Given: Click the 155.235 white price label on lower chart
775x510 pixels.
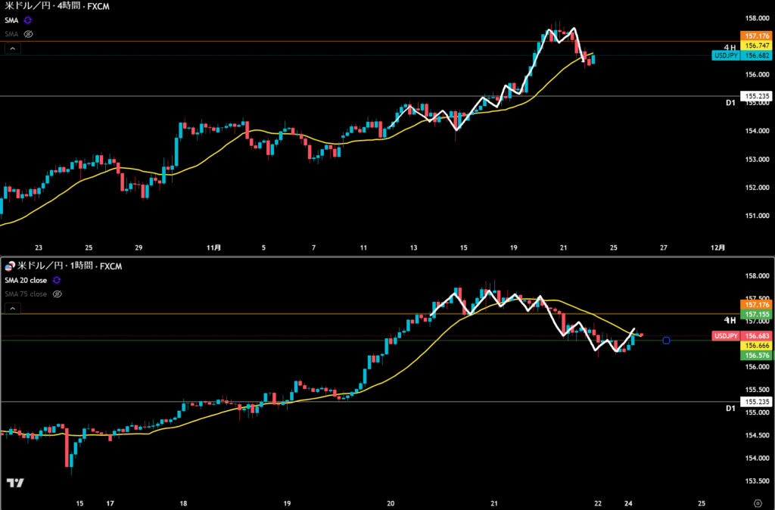Looking at the screenshot, I should coord(757,403).
